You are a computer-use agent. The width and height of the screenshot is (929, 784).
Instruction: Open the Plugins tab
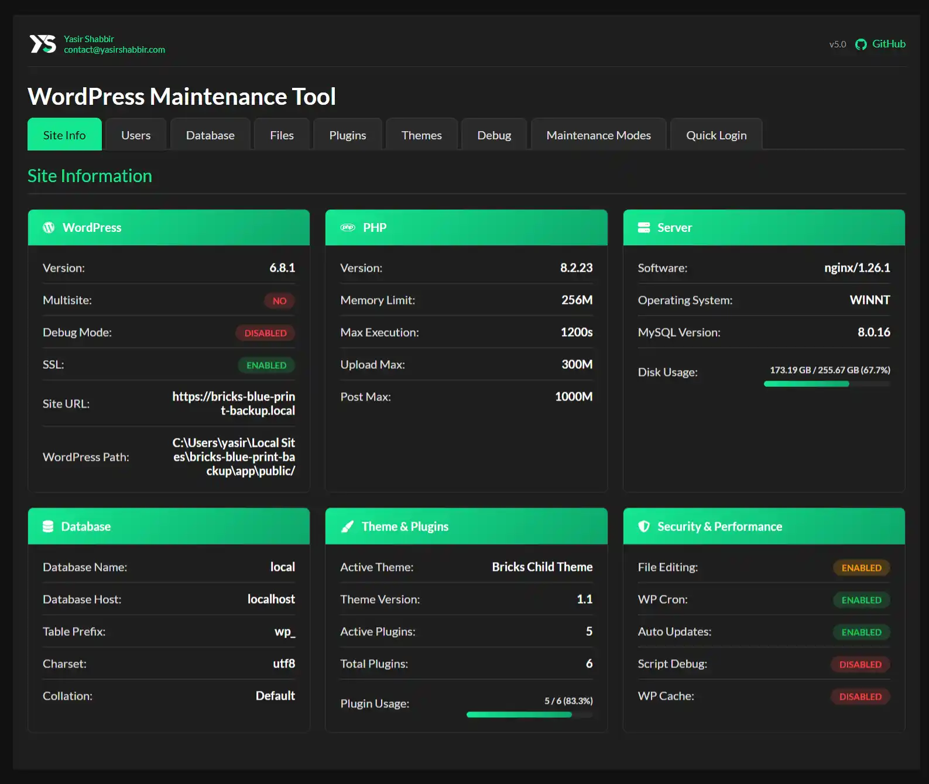(348, 135)
